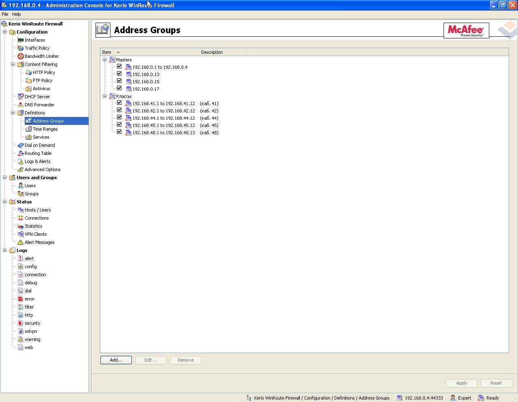Screen dimensions: 518x402
Task: Uncheck the 192.168.0.13 address checkbox
Action: coord(119,74)
